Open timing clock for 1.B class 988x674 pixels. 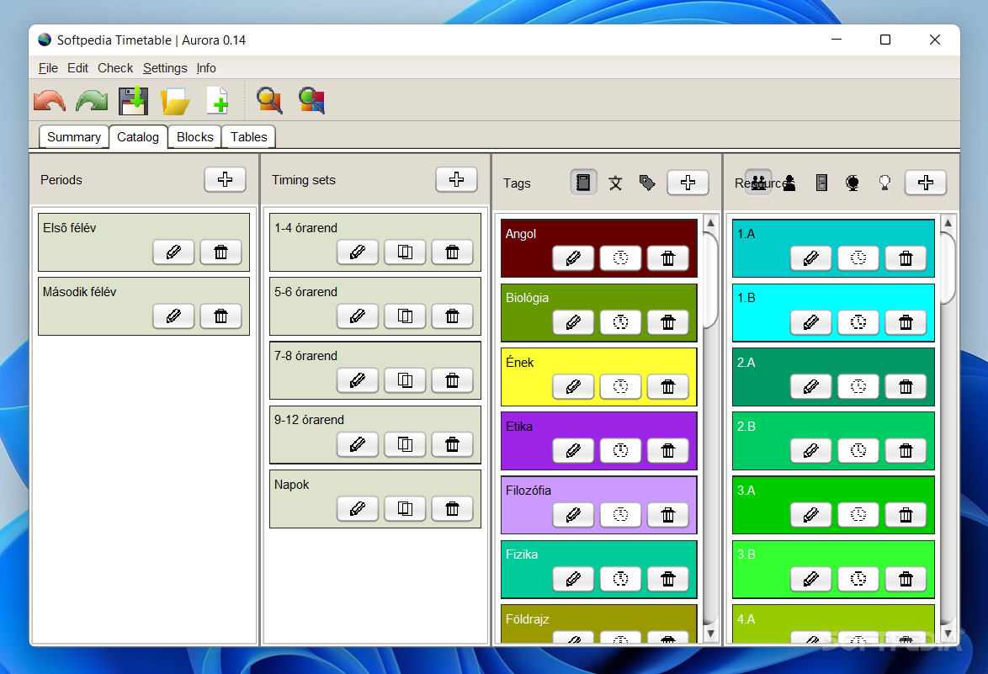point(858,322)
